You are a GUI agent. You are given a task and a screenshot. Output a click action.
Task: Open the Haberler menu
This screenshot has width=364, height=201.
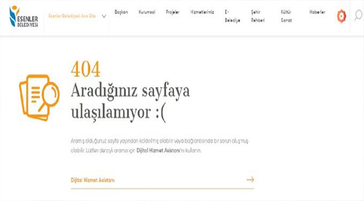pos(318,12)
